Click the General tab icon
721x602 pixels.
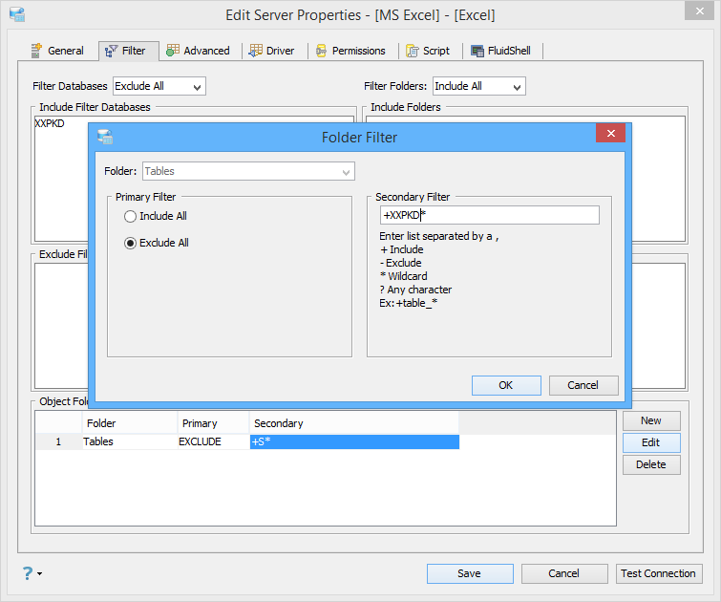pos(36,50)
